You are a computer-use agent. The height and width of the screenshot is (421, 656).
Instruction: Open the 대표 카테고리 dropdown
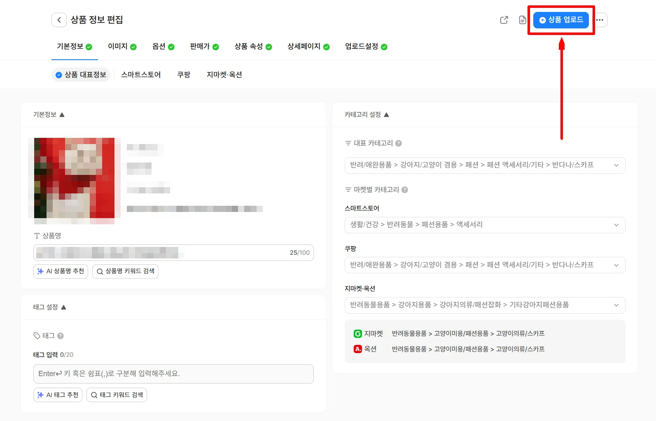tap(485, 165)
